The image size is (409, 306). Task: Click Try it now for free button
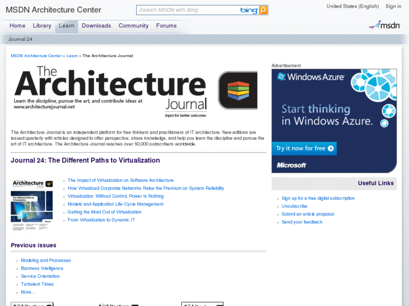(304, 148)
